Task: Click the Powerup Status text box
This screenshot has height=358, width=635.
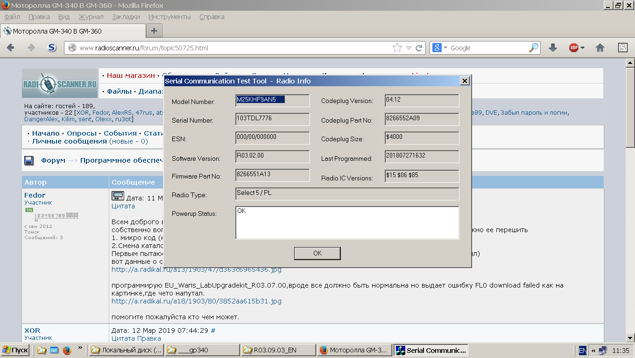Action: click(347, 223)
